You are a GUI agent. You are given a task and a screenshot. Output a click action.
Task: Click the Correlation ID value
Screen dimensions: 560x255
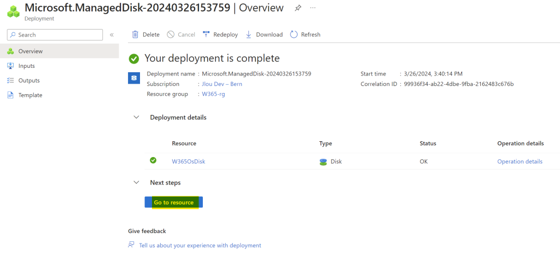coord(459,84)
